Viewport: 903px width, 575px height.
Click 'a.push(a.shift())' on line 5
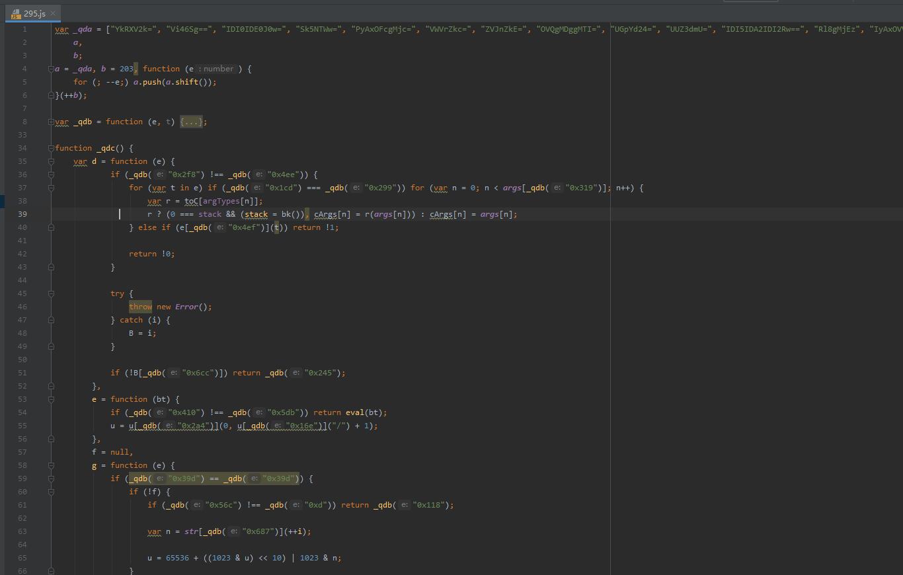[x=173, y=82]
